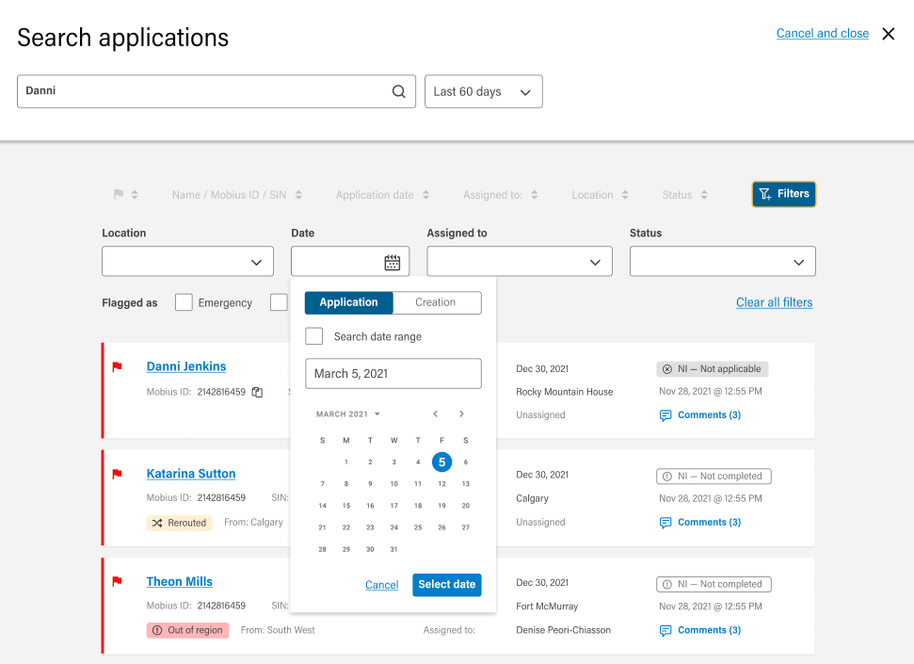Click Theon Mills' NI — Not completed badge
The height and width of the screenshot is (664, 914).
coord(714,584)
